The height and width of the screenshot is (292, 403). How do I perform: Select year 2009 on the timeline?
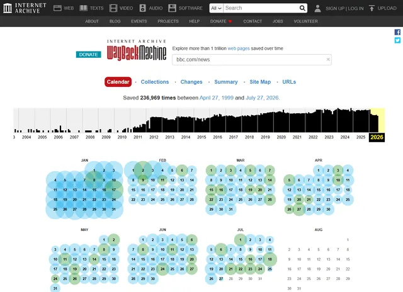coord(106,137)
